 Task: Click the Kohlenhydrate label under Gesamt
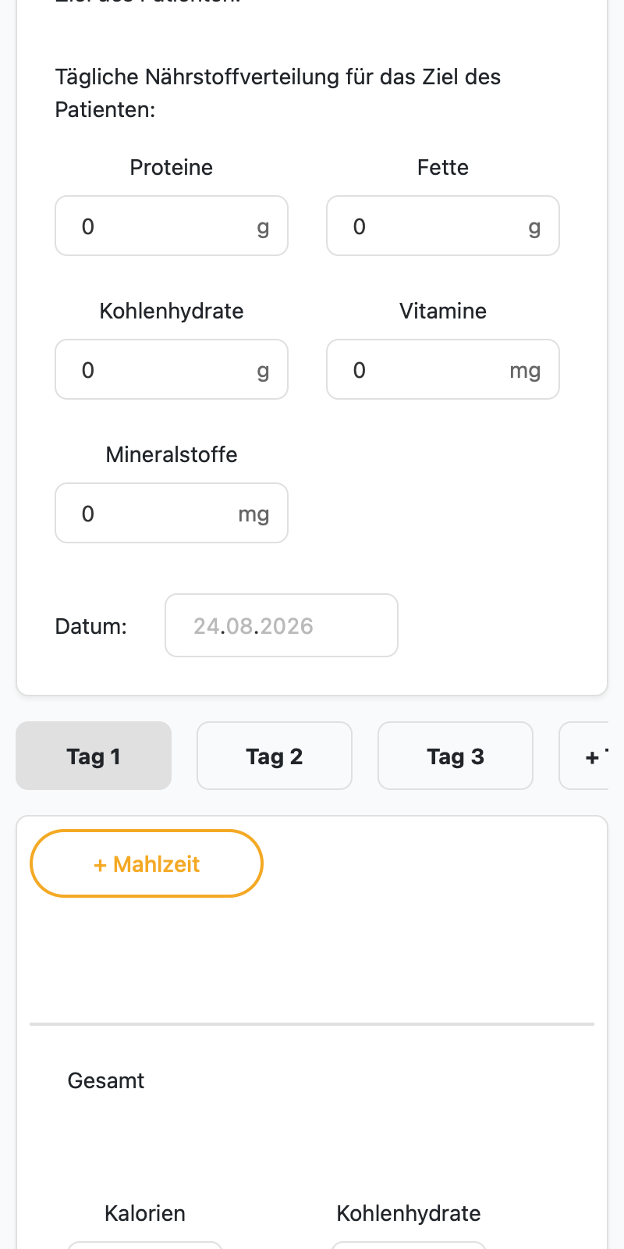[409, 1213]
